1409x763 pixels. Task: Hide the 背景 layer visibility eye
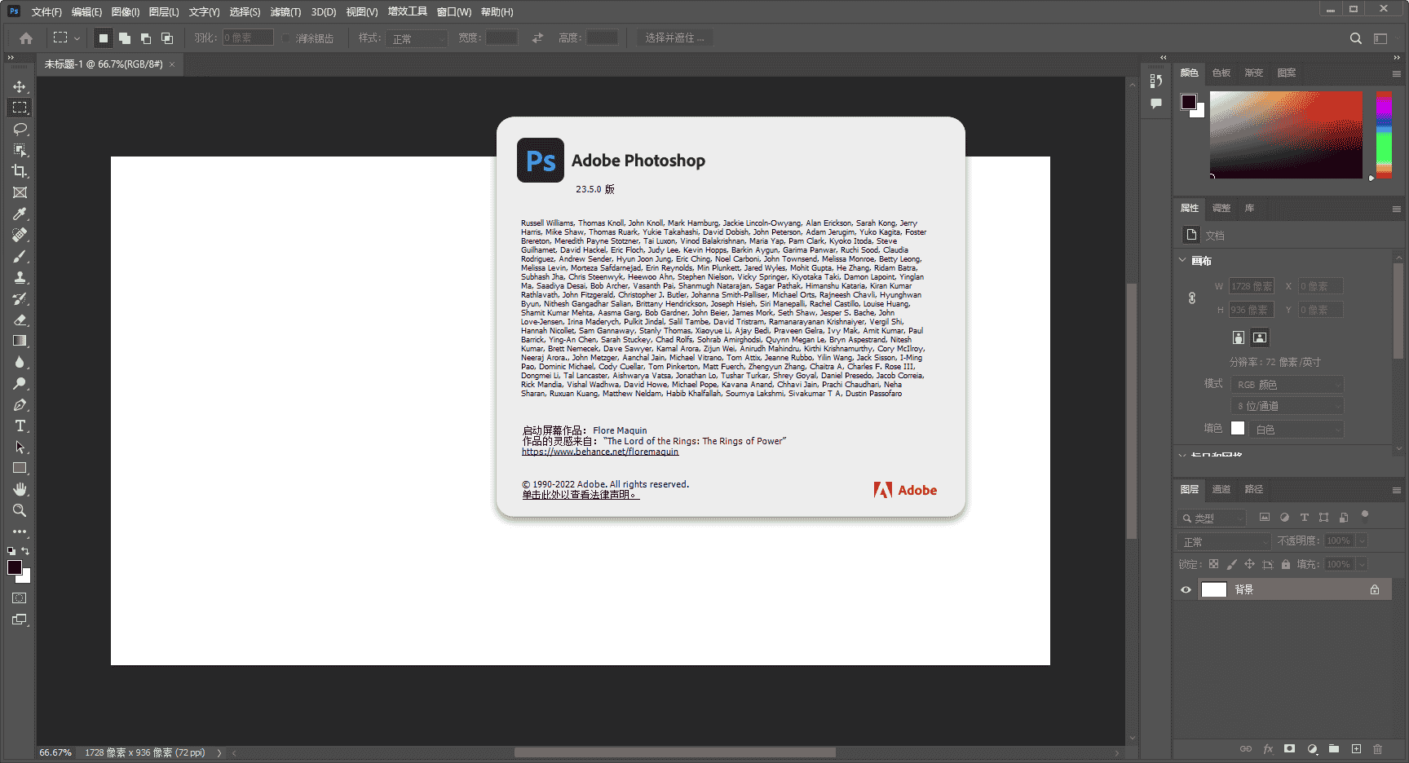point(1186,589)
